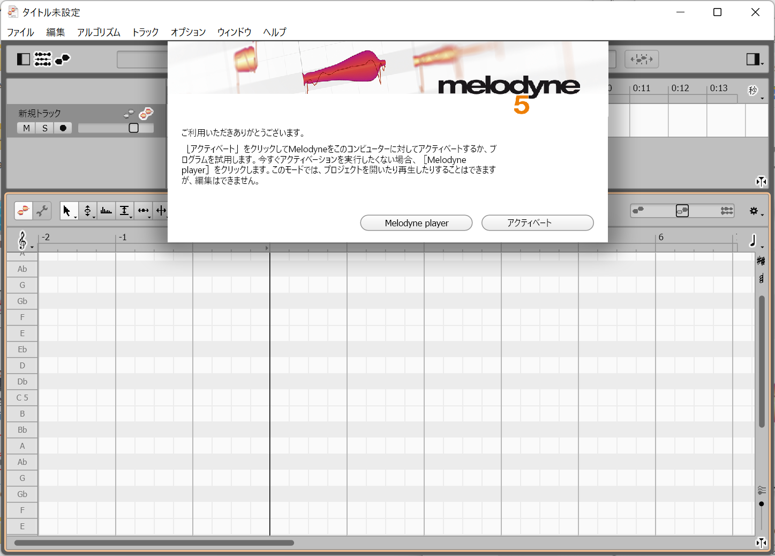Show single blobs view in display slider
The width and height of the screenshot is (775, 556).
[x=638, y=211]
